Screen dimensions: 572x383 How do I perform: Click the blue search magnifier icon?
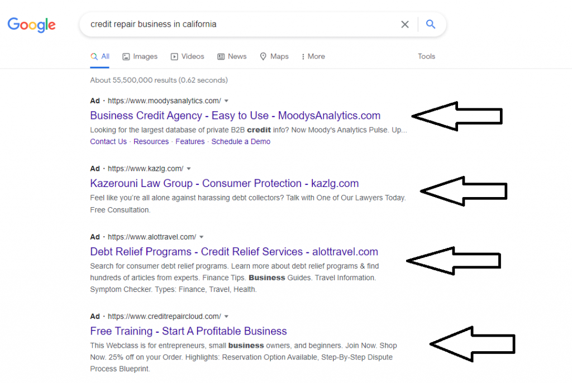(x=430, y=24)
